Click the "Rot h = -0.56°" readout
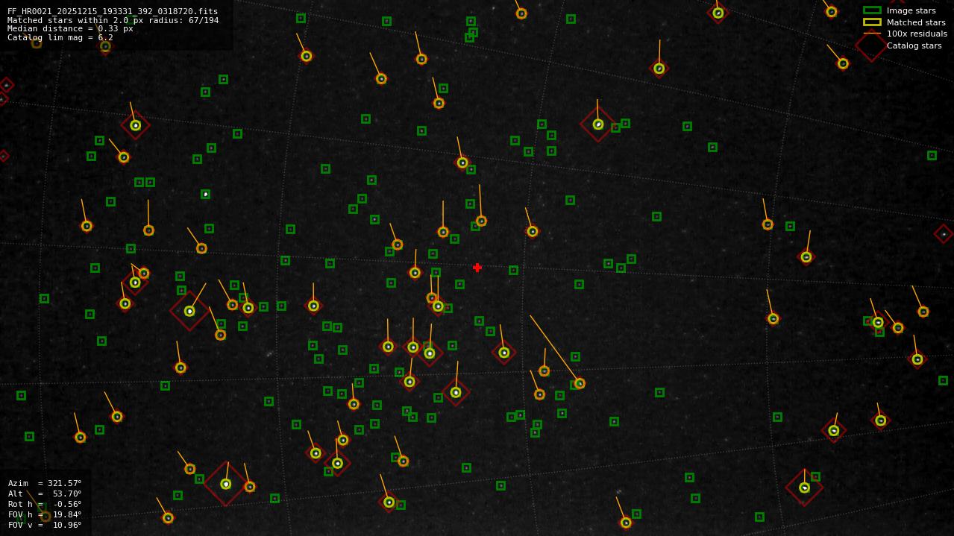The image size is (954, 536). point(45,504)
